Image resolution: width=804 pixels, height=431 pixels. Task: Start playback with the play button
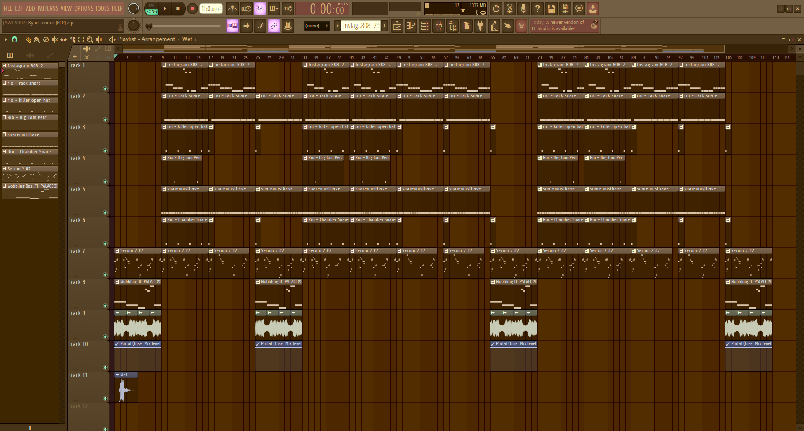(x=165, y=8)
